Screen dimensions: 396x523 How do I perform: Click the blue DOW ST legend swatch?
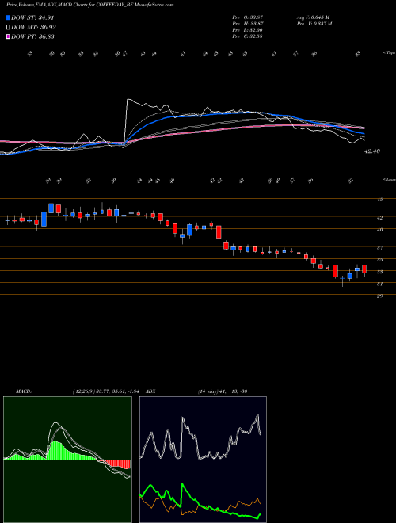(8, 17)
